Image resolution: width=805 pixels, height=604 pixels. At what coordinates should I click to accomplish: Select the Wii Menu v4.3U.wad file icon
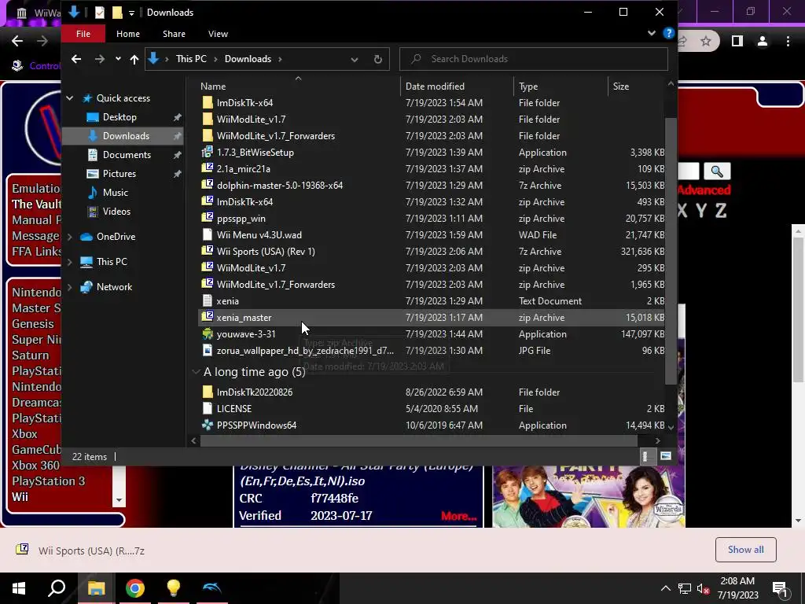[x=207, y=234]
